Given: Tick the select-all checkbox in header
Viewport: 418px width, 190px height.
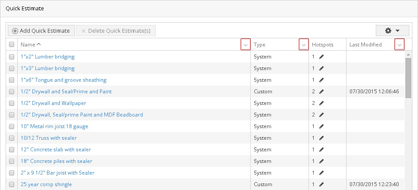Looking at the screenshot, I should pyautogui.click(x=12, y=45).
